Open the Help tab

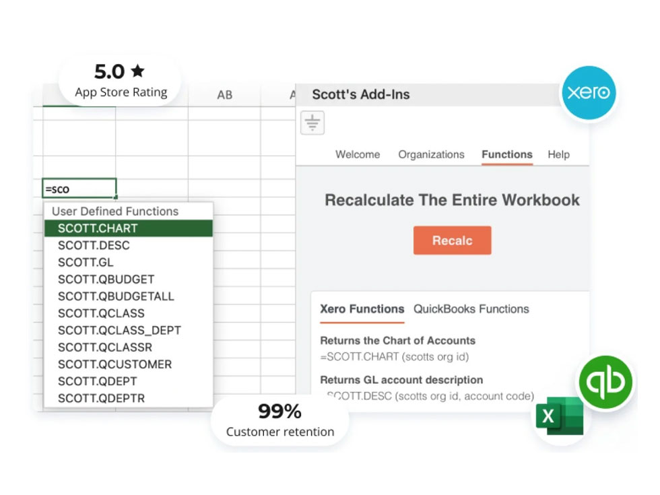click(558, 154)
